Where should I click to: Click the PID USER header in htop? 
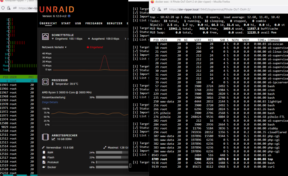click(10, 77)
